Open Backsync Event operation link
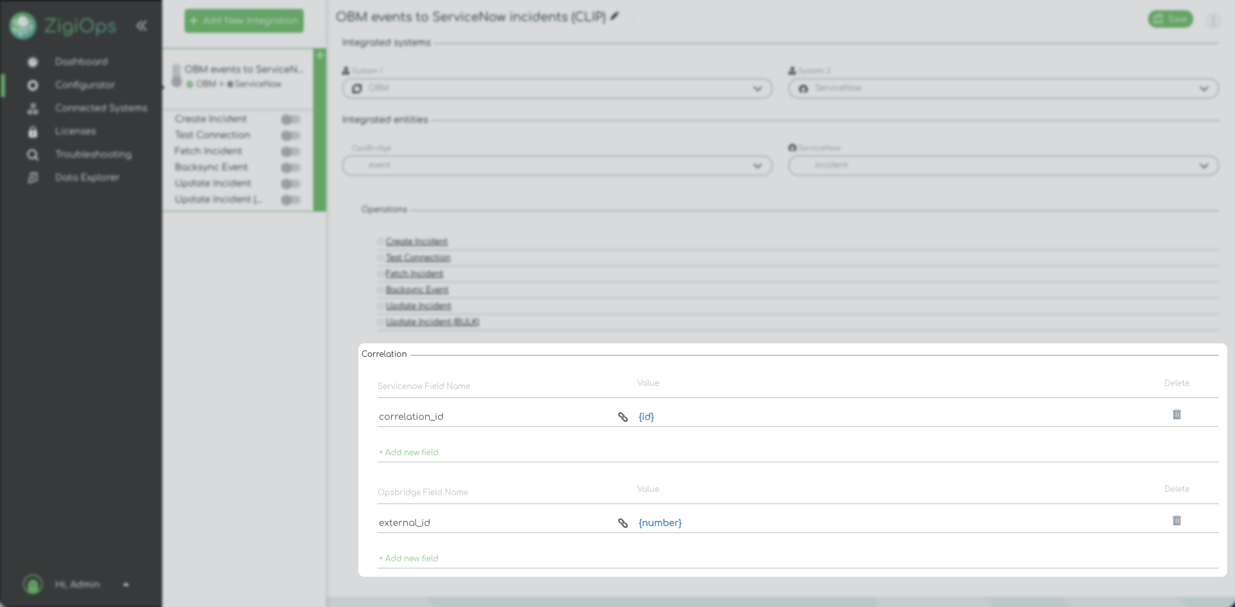The width and height of the screenshot is (1235, 607). pyautogui.click(x=417, y=290)
